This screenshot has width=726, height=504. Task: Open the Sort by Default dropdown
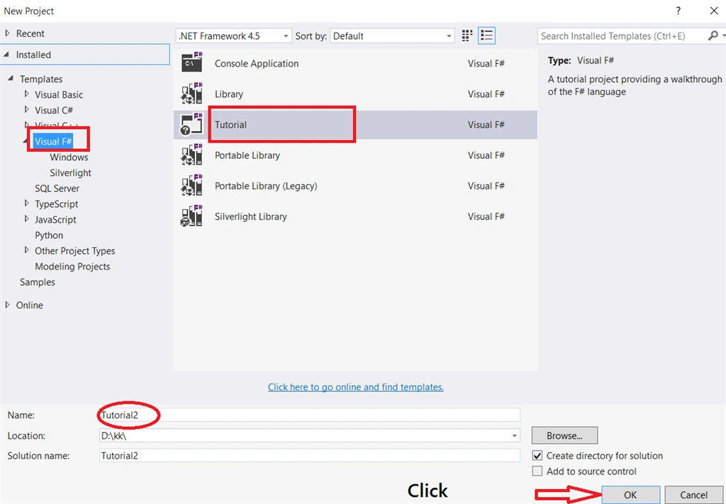click(x=392, y=35)
